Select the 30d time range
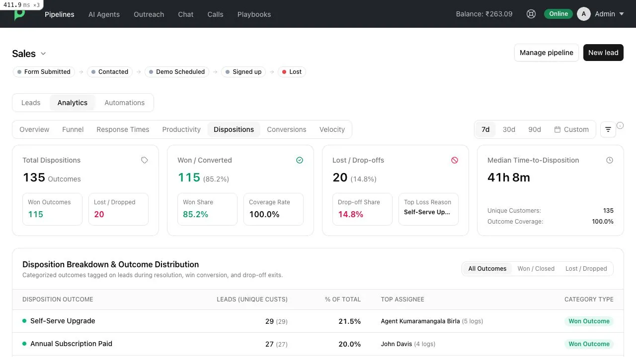 tap(509, 129)
